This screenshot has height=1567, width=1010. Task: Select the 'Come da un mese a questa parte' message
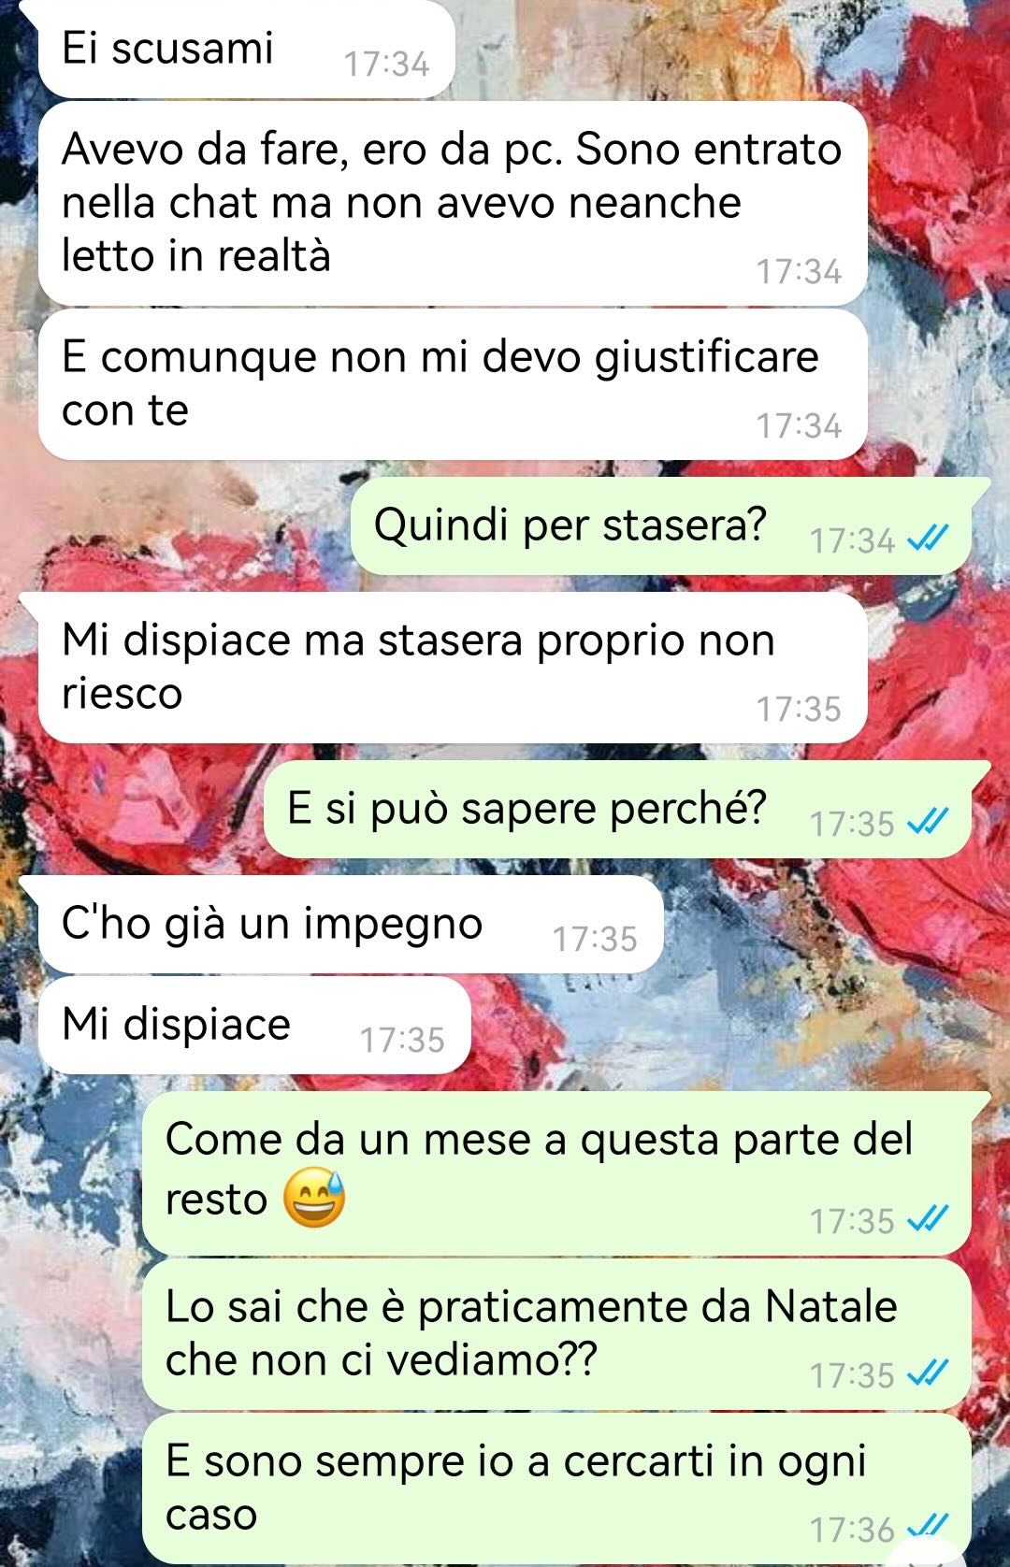pos(567,1173)
